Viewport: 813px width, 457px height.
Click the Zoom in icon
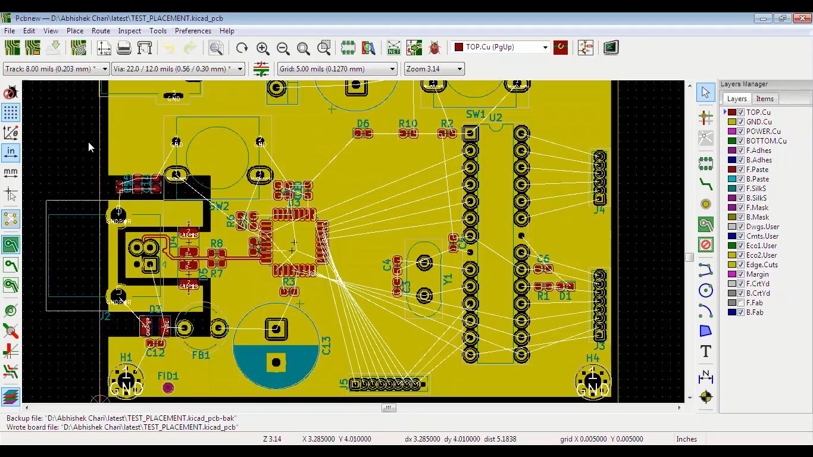[x=262, y=48]
